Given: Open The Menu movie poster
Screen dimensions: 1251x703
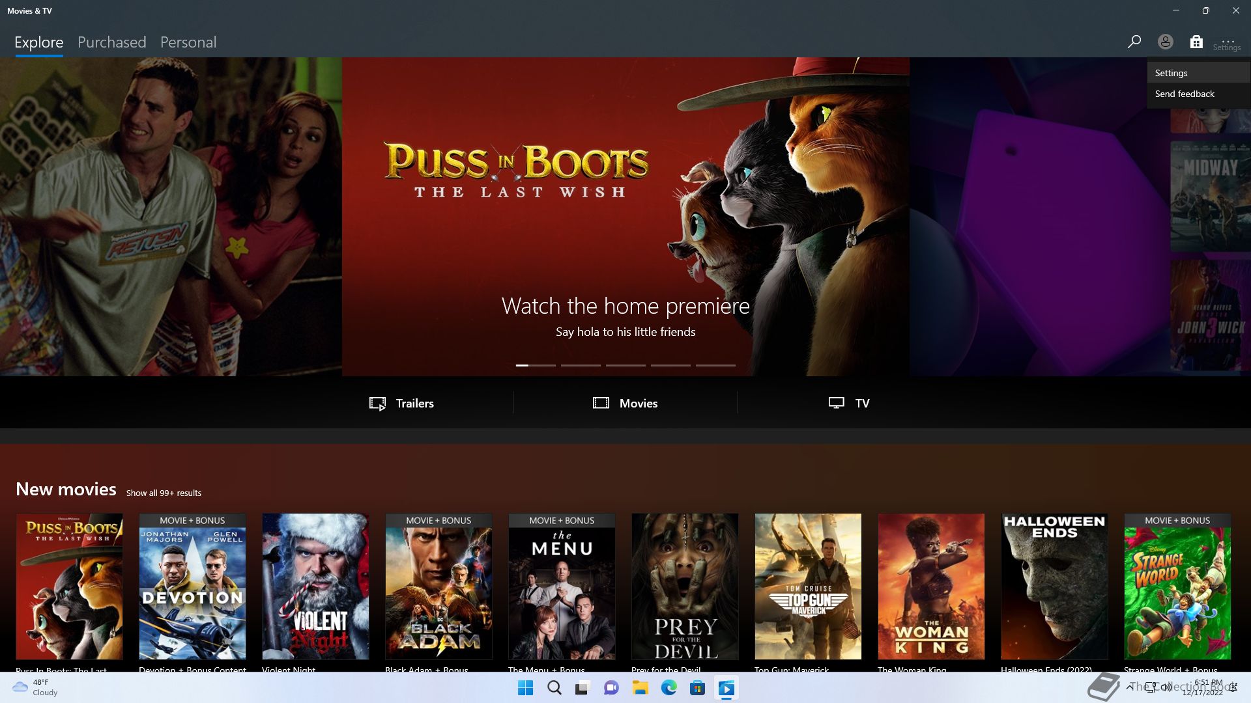Looking at the screenshot, I should (x=562, y=586).
